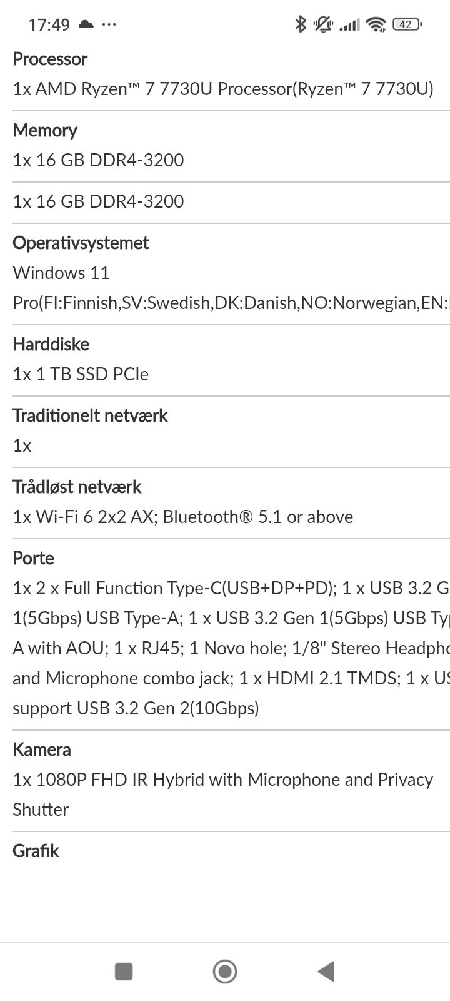Tap the Porte section heading
Image resolution: width=450 pixels, height=1001 pixels.
(33, 558)
